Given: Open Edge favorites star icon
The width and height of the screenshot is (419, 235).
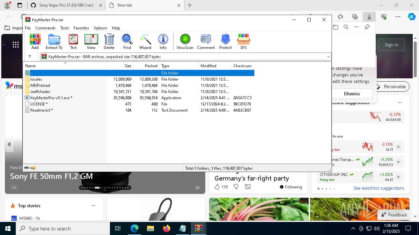Looking at the screenshot, I should click(340, 17).
